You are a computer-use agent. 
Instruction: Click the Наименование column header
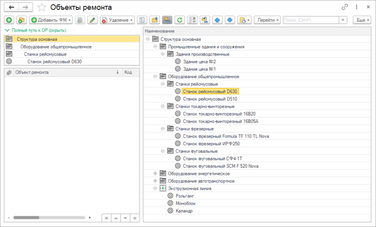pyautogui.click(x=257, y=31)
